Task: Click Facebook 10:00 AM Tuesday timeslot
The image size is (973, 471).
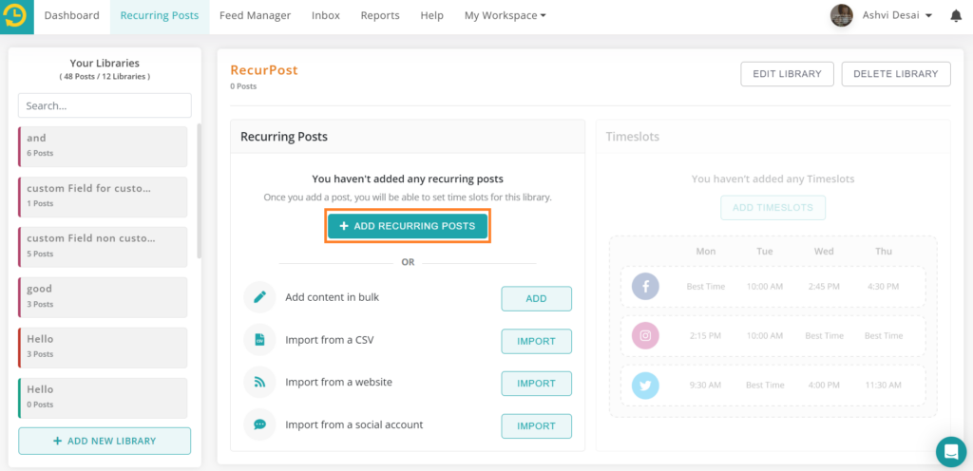Action: [765, 287]
